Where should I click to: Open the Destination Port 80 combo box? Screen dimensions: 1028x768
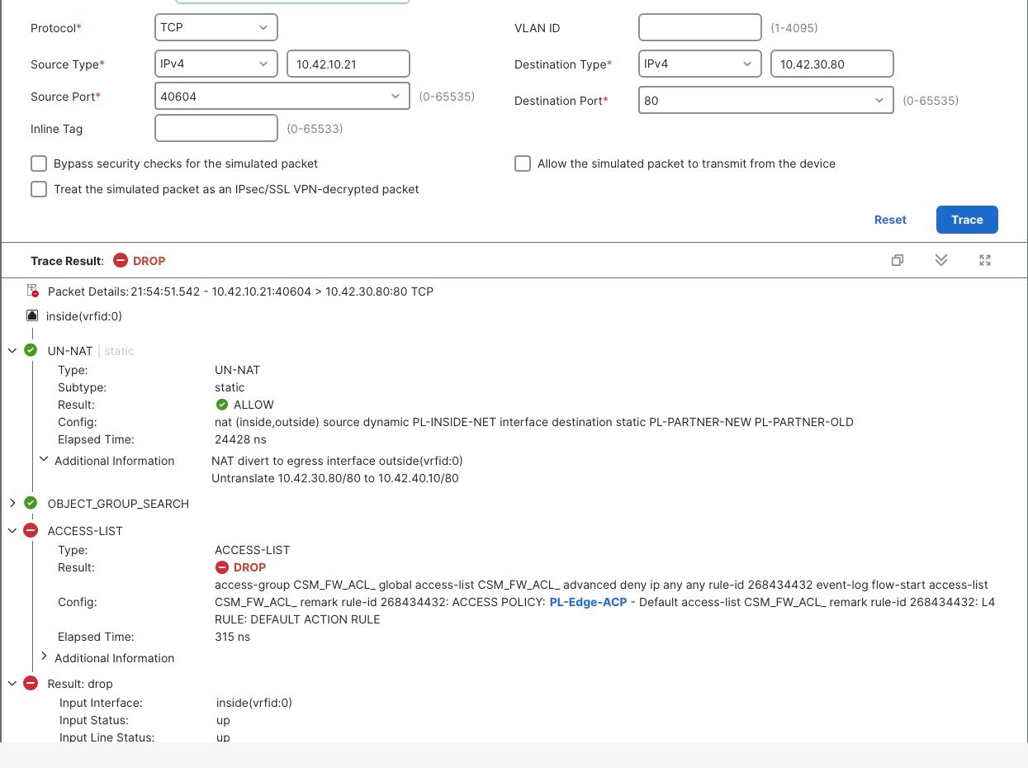(x=766, y=101)
